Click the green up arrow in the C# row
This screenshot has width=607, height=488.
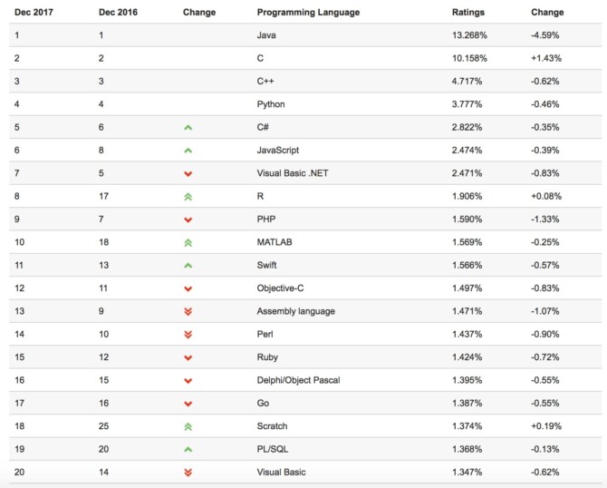188,128
